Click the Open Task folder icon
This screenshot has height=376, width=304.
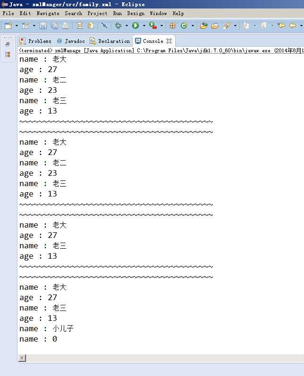point(215,25)
